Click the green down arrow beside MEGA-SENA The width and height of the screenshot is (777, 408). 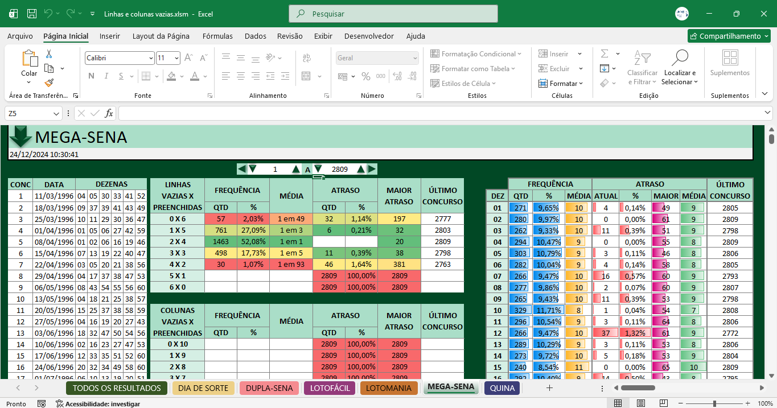click(x=20, y=137)
